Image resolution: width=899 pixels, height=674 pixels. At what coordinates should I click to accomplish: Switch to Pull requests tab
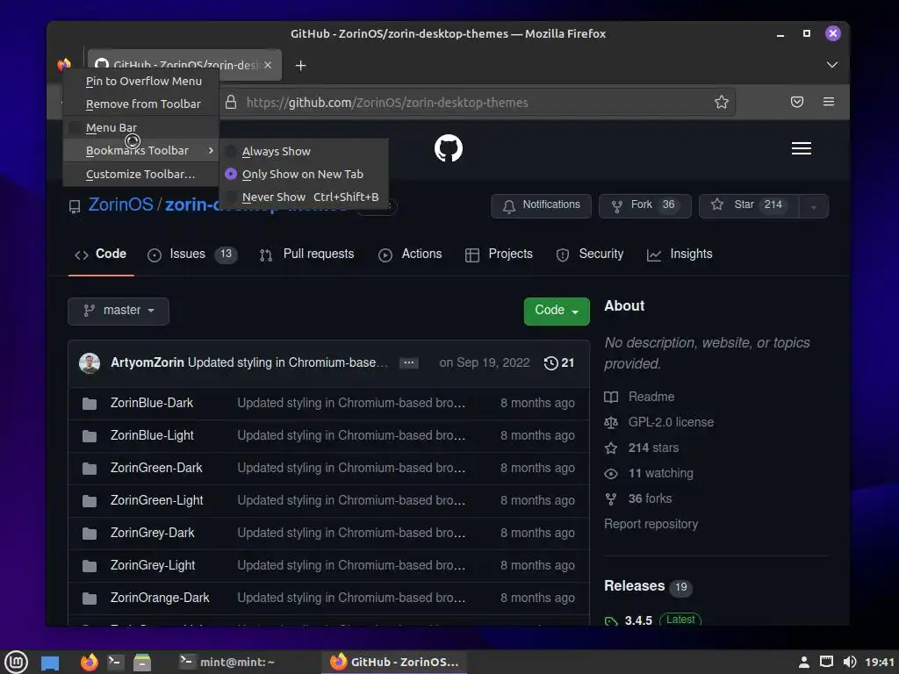306,254
